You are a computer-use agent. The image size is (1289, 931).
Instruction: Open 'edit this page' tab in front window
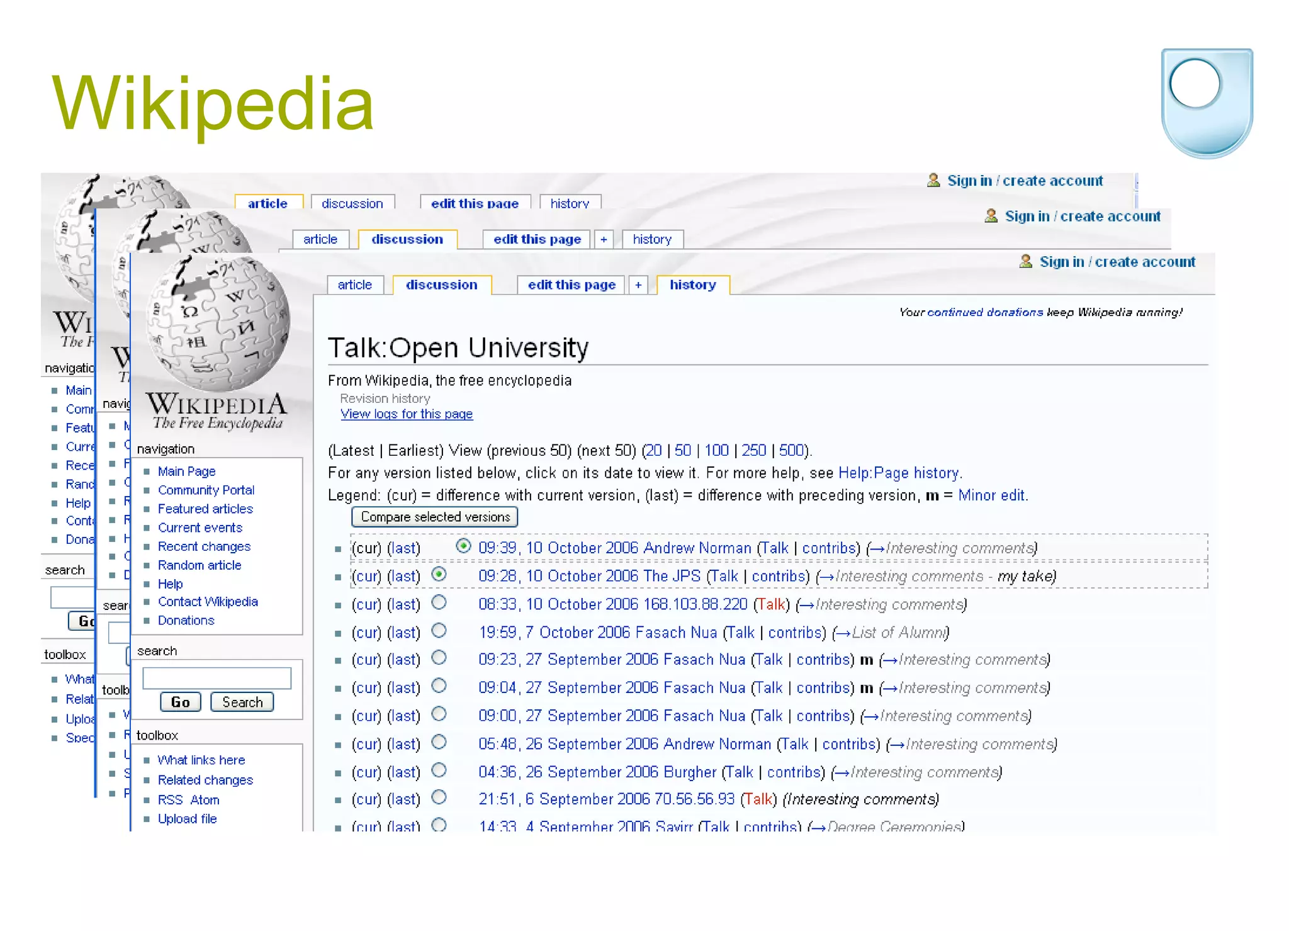[x=571, y=285]
